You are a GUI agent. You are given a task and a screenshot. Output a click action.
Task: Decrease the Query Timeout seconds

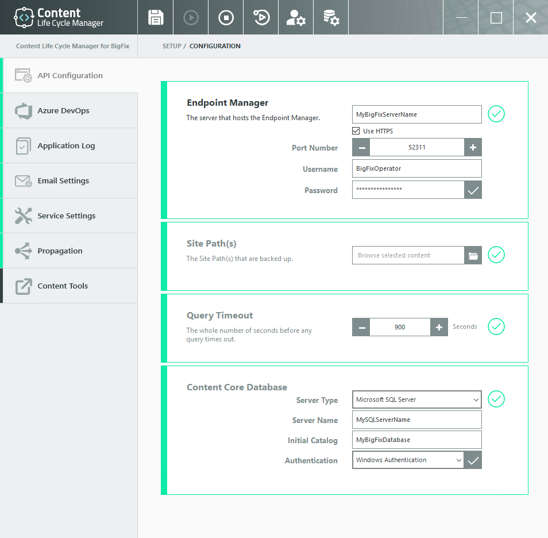361,327
